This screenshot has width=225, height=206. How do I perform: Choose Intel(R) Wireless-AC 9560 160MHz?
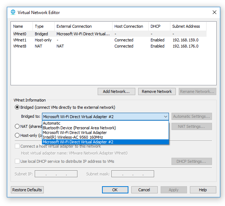tap(106, 137)
